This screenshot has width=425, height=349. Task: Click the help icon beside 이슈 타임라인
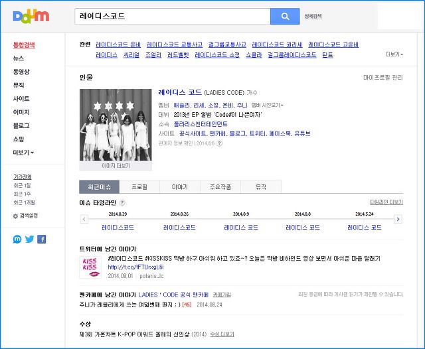coord(122,202)
